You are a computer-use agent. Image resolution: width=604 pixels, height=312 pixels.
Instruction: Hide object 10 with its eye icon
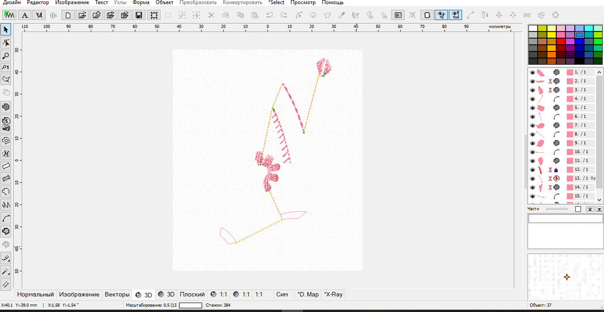click(x=532, y=152)
